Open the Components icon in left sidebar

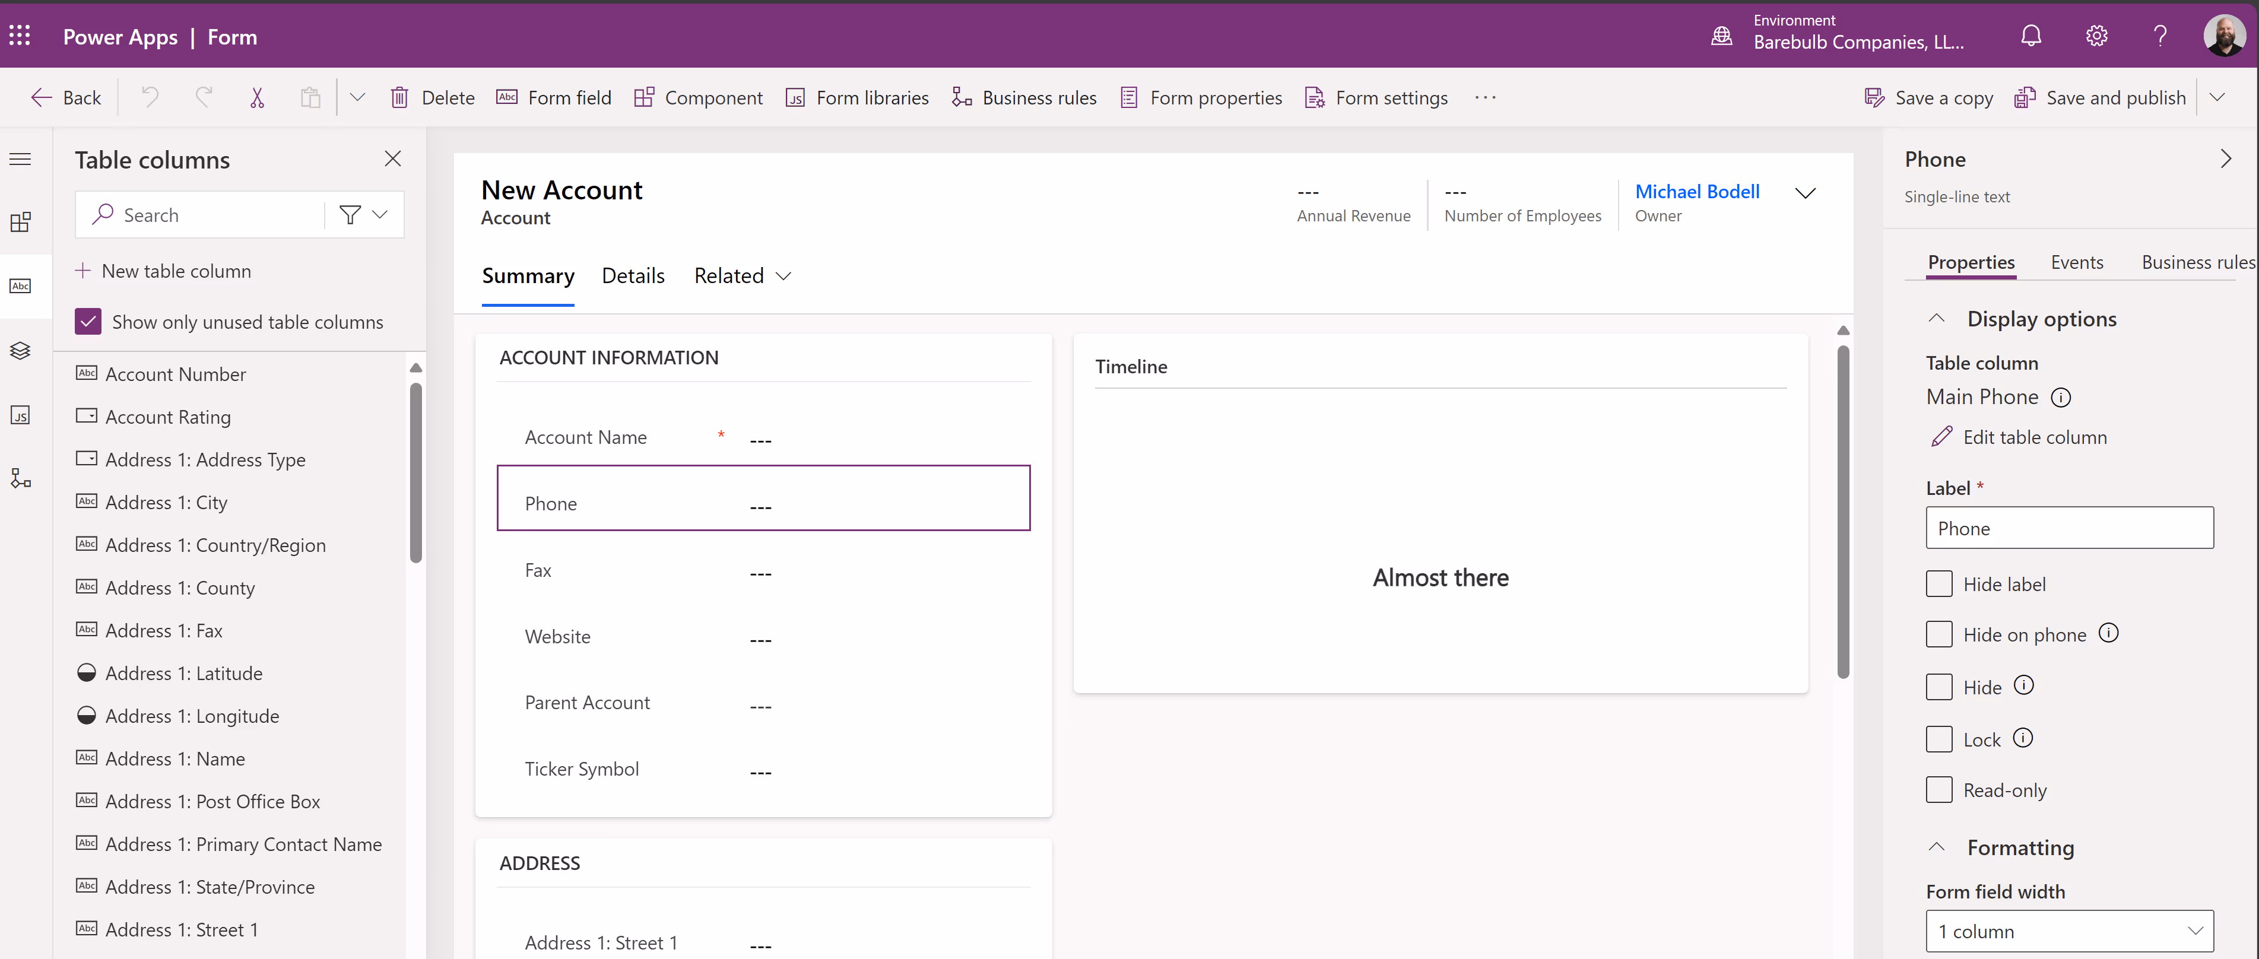21,222
